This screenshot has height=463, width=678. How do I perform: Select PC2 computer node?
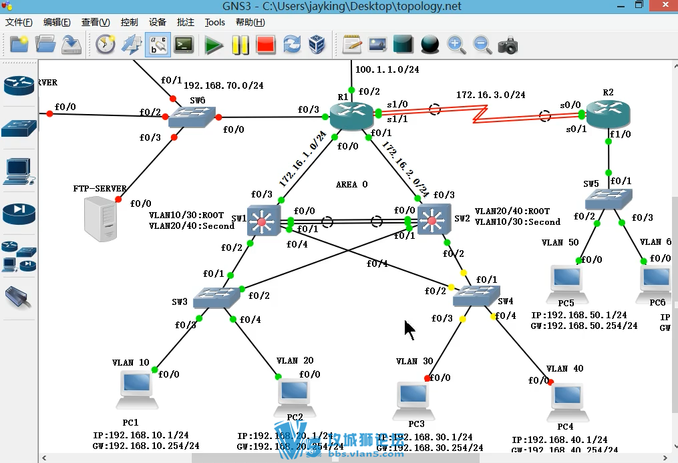[295, 397]
